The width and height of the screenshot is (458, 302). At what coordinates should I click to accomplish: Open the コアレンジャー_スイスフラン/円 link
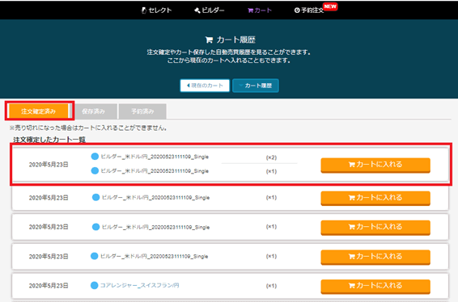[140, 285]
